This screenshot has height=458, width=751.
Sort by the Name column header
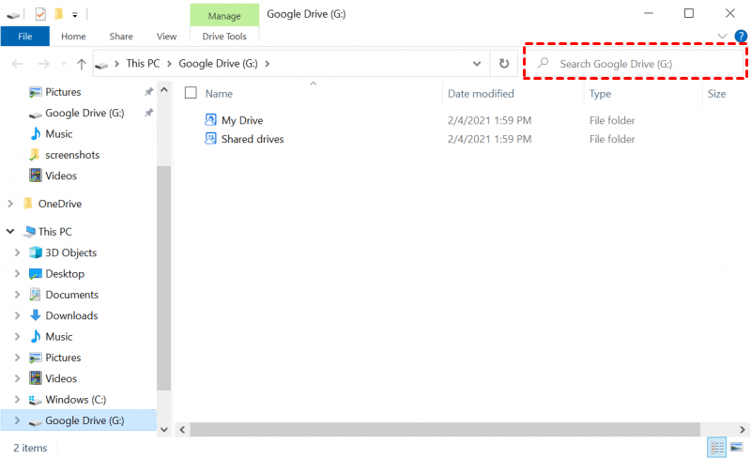219,94
